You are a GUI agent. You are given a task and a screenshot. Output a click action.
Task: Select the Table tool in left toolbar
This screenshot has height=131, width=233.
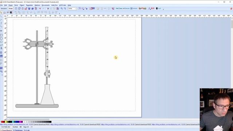coord(1,56)
